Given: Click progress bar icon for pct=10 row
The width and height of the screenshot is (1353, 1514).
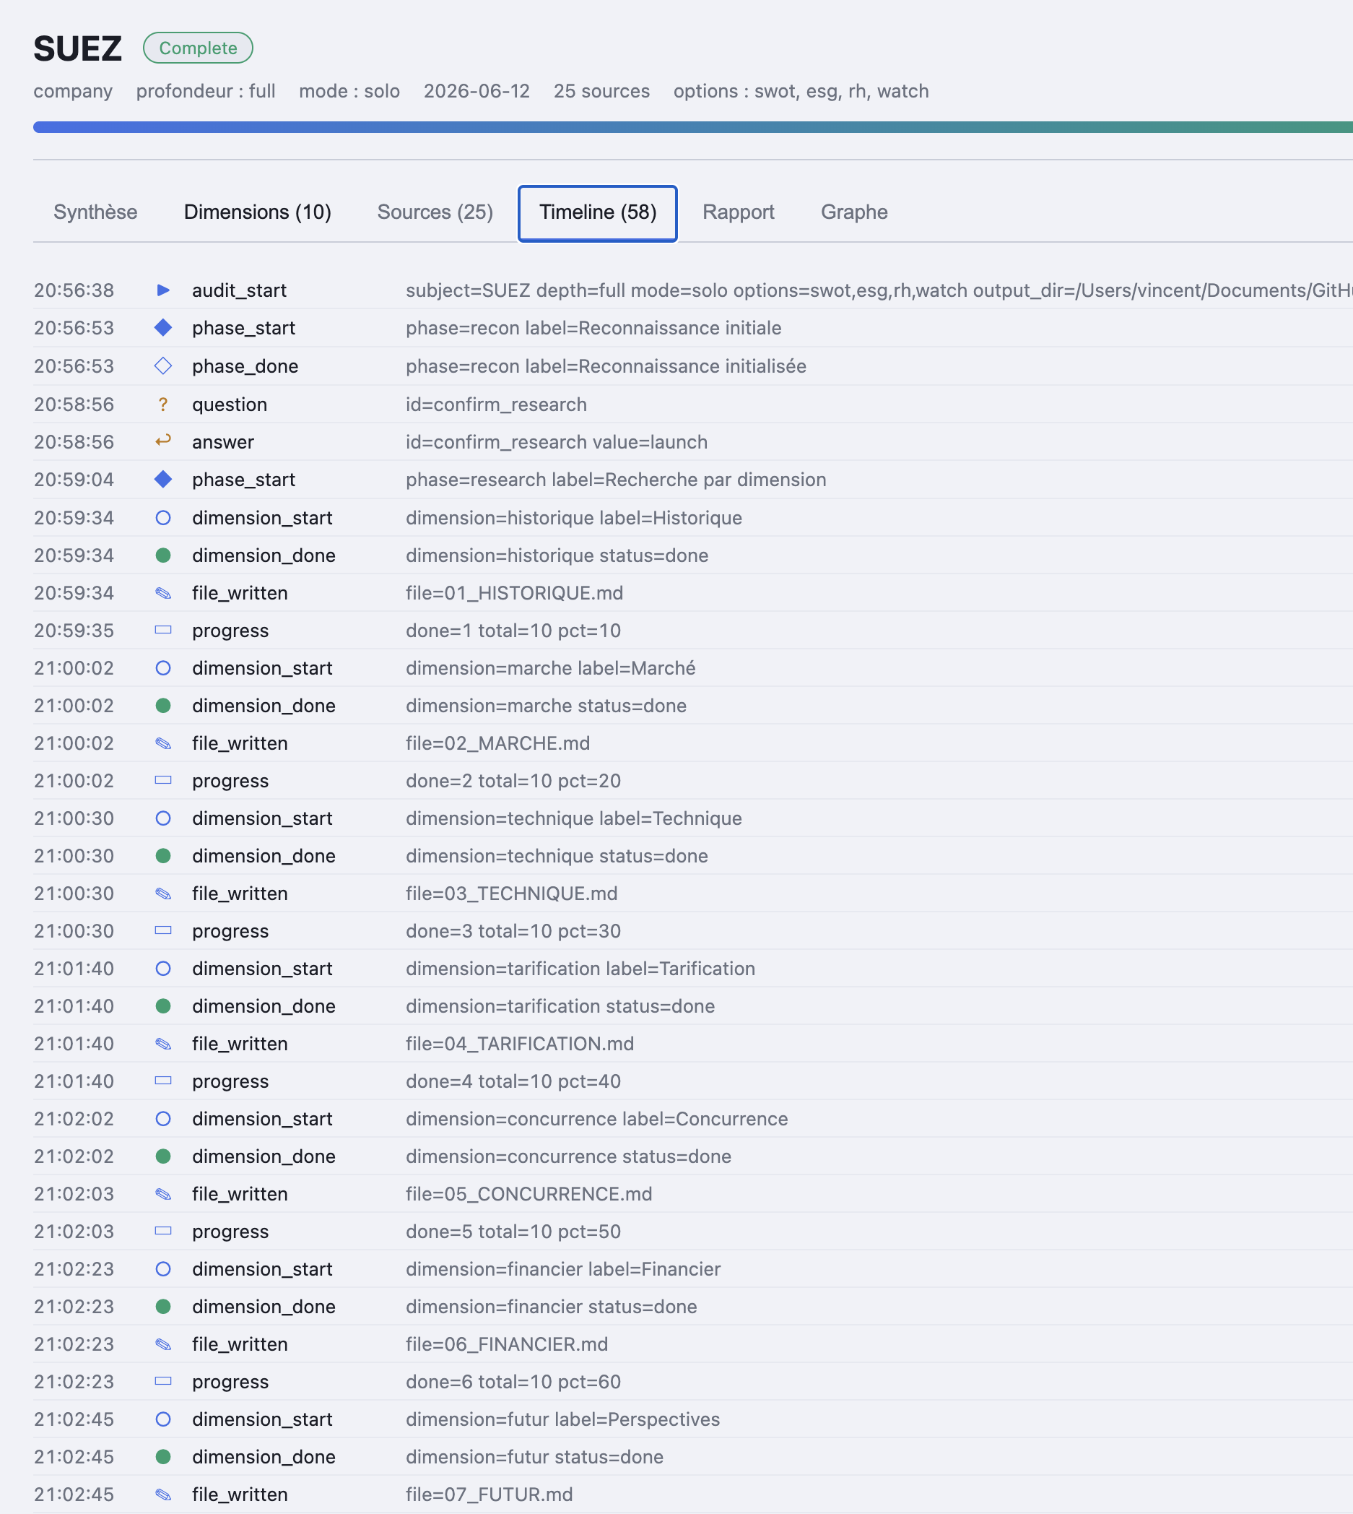Looking at the screenshot, I should tap(164, 631).
